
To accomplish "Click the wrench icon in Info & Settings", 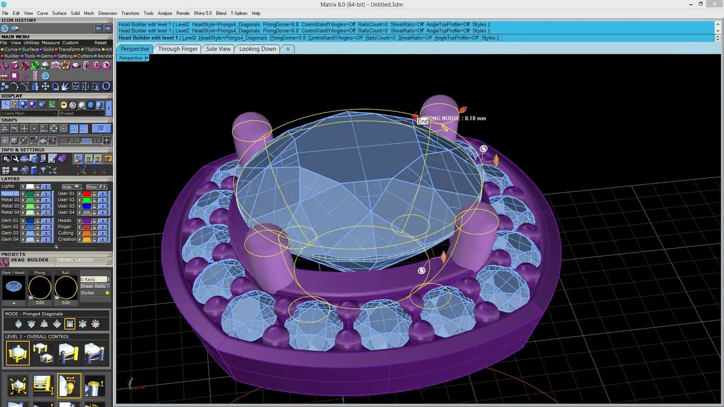I will (15, 158).
